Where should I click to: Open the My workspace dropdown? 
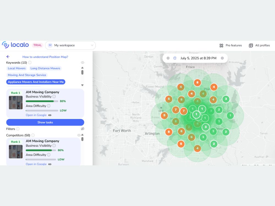pos(70,45)
